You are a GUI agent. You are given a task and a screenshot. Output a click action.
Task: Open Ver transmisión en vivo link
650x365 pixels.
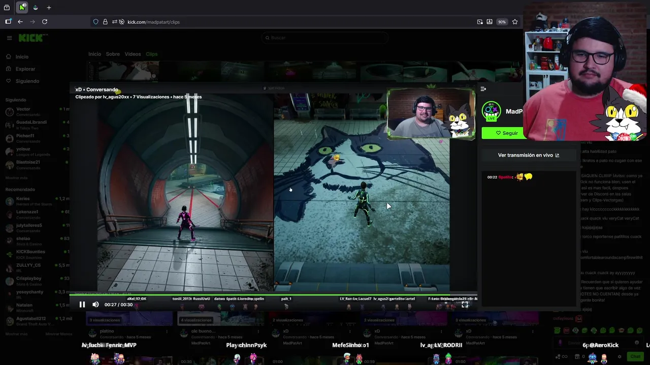point(528,155)
